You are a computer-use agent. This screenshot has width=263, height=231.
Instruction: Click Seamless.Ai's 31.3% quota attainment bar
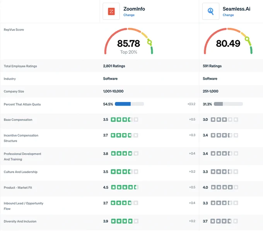228,104
